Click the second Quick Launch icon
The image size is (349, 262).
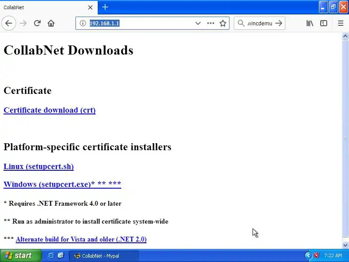[x=61, y=255]
